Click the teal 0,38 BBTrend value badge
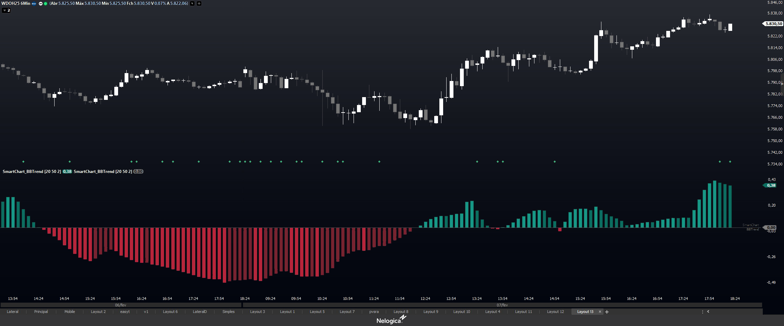This screenshot has height=326, width=784. click(772, 185)
